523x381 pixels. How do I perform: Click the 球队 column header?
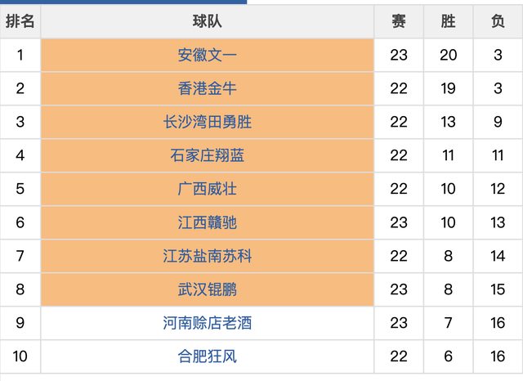[208, 22]
